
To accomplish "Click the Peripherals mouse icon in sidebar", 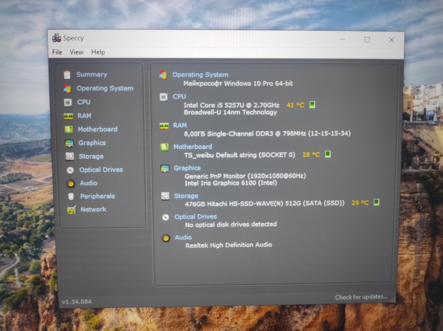I will (x=71, y=197).
